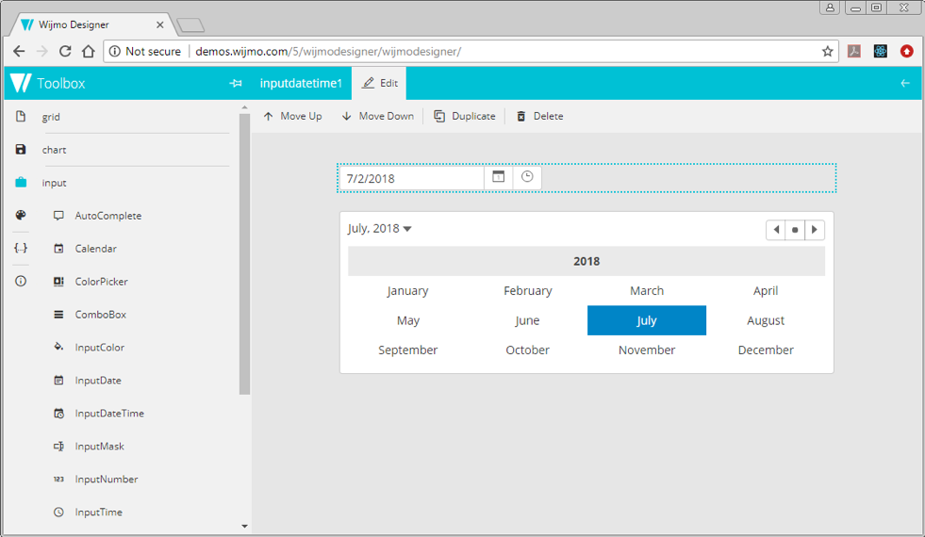Screen dimensions: 925x537
Task: Click the toolbox scroll down arrow
Action: coord(245,527)
